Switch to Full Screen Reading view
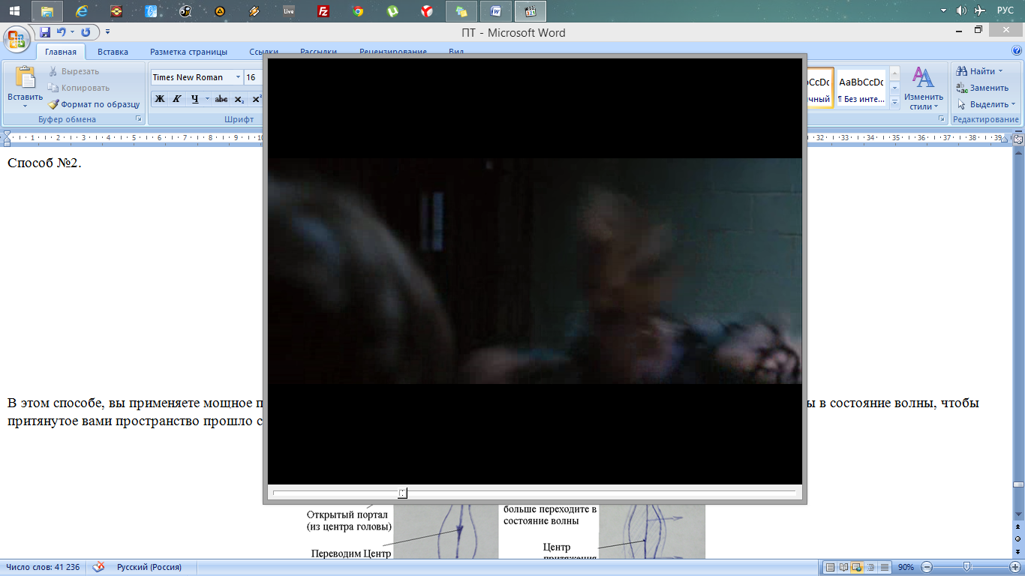 click(844, 567)
